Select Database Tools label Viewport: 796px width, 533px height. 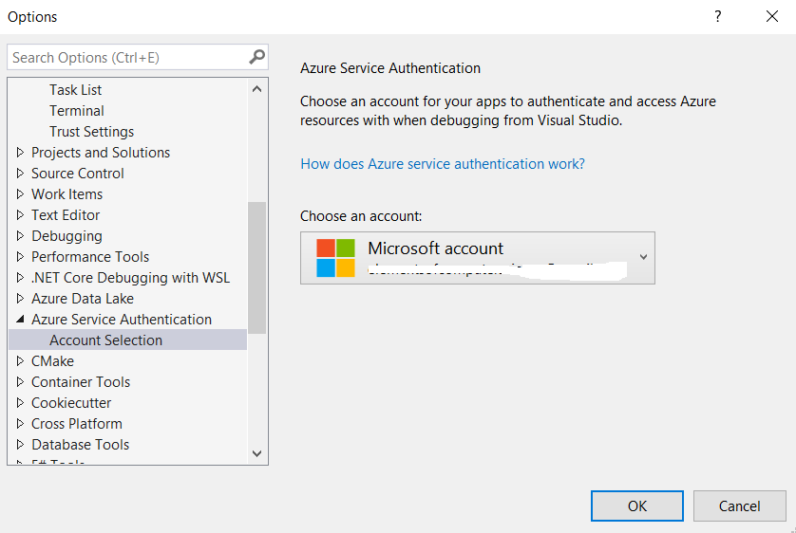[80, 445]
